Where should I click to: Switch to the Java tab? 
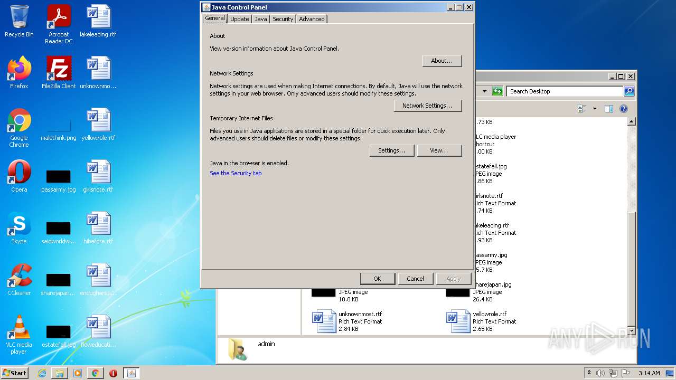(261, 19)
